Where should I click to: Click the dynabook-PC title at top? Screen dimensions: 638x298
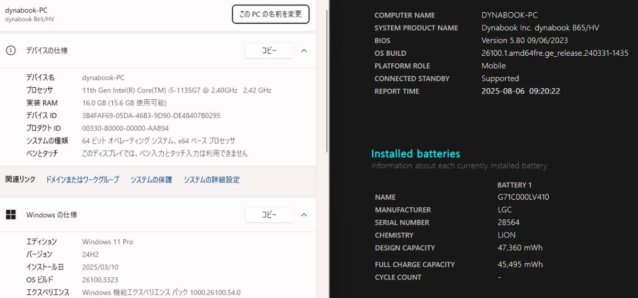click(26, 10)
